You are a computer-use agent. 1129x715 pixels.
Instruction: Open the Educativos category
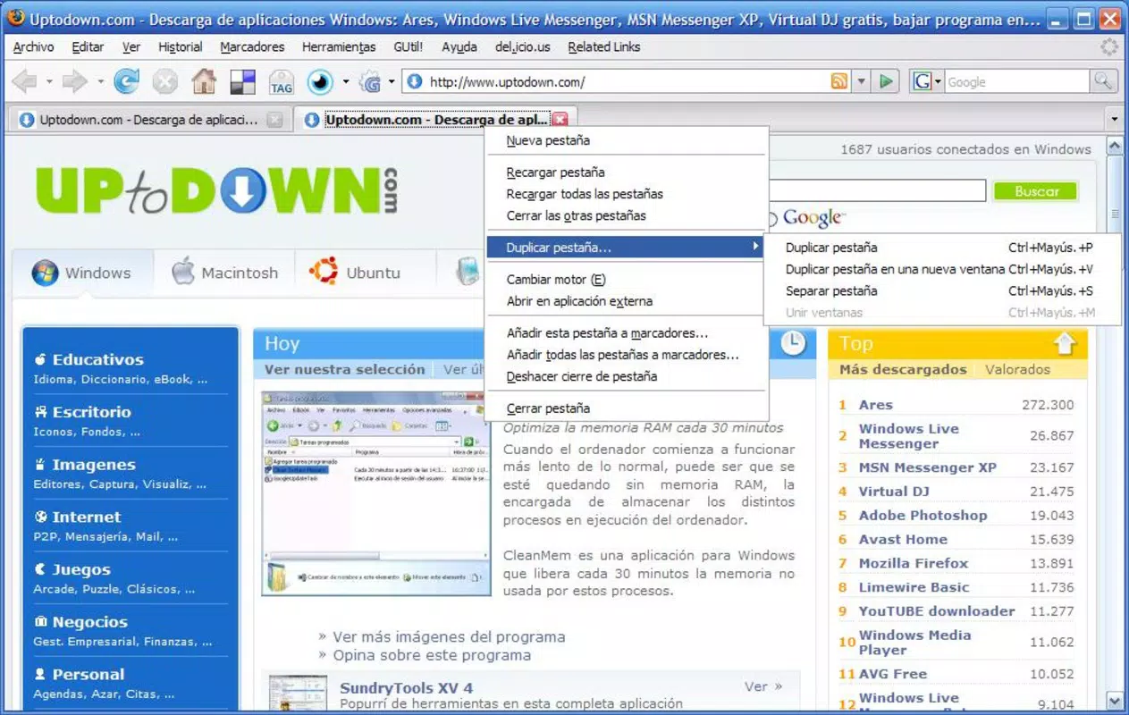(x=97, y=359)
